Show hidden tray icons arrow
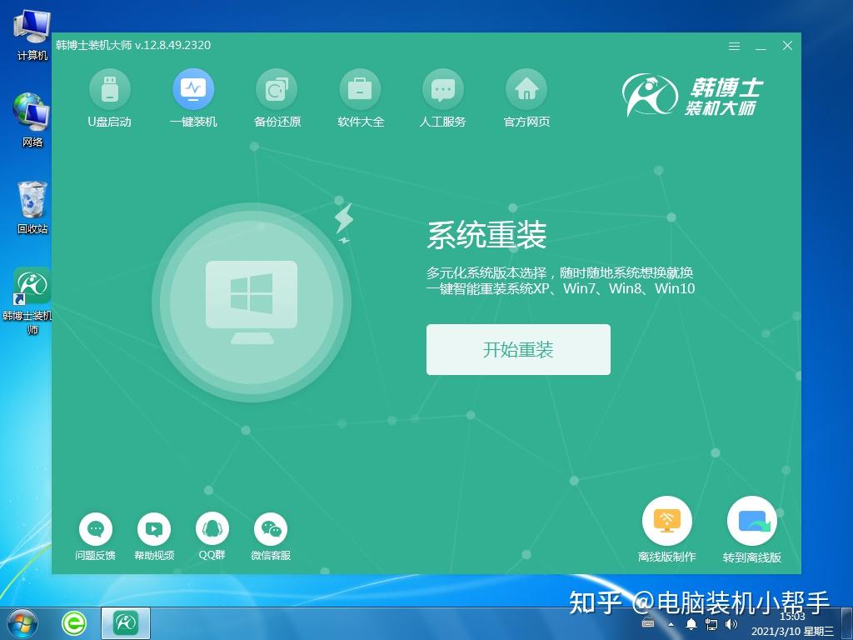Viewport: 853px width, 640px height. (671, 624)
